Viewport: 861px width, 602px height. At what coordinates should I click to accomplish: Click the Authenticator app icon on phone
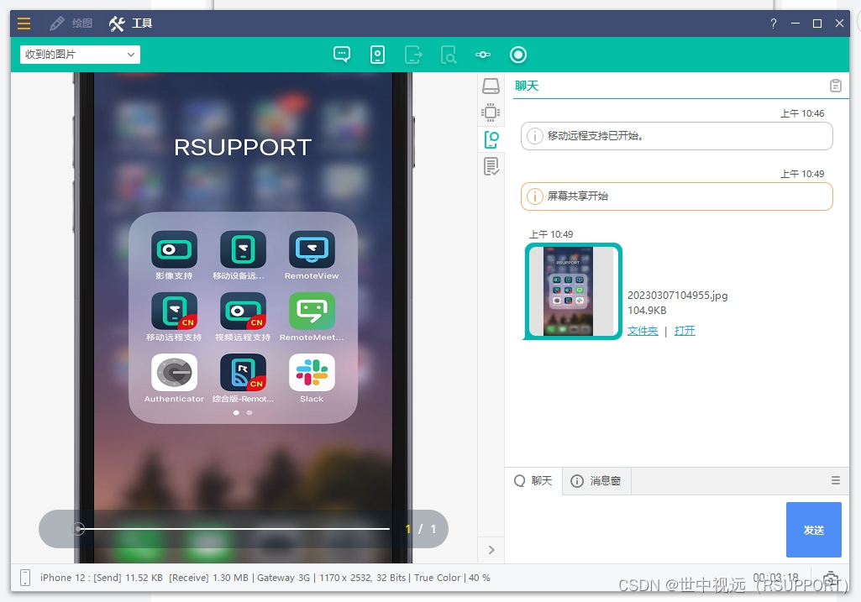tap(174, 373)
